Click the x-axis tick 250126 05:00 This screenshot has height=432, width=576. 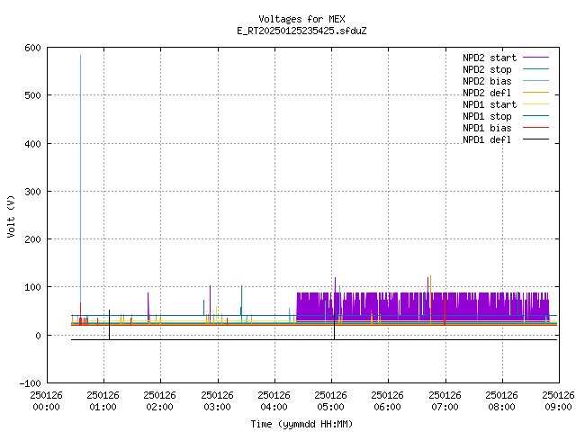click(330, 401)
